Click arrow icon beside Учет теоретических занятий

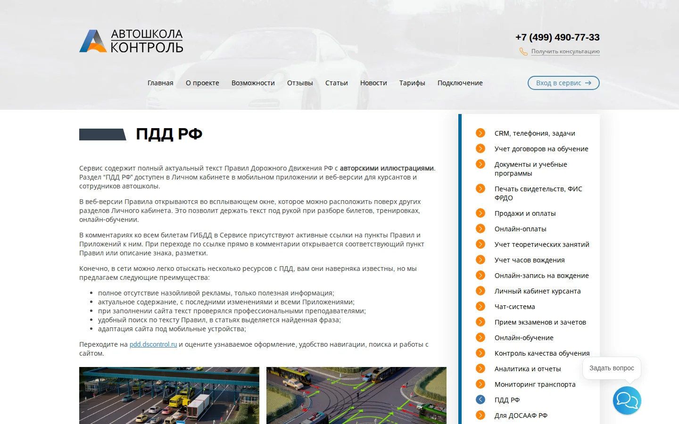[480, 244]
